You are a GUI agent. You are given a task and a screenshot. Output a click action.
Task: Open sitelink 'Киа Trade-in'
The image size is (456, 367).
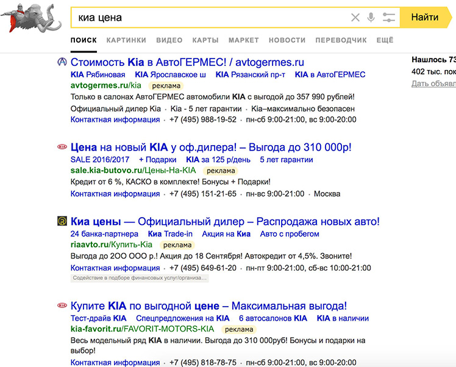click(170, 234)
